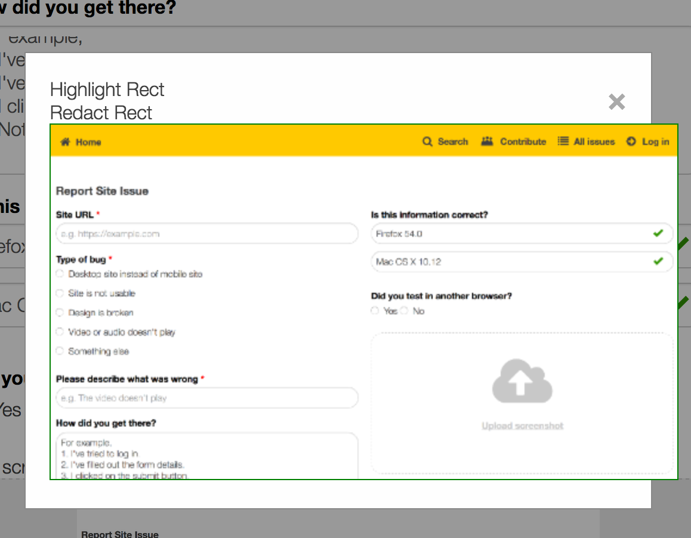
Task: Click the Home icon in the navbar
Action: (x=66, y=141)
